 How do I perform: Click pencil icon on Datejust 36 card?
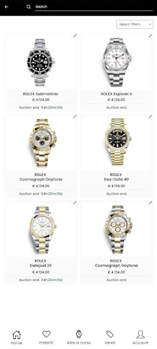click(x=75, y=202)
